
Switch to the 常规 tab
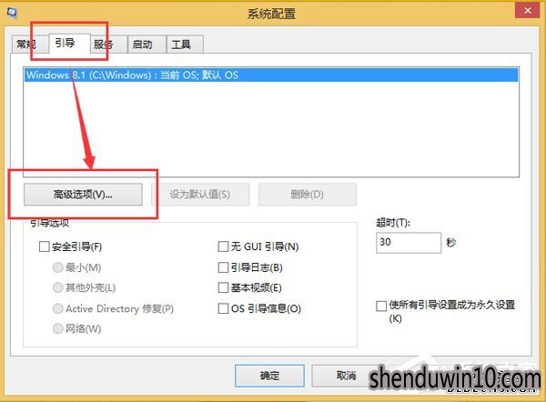pyautogui.click(x=26, y=45)
